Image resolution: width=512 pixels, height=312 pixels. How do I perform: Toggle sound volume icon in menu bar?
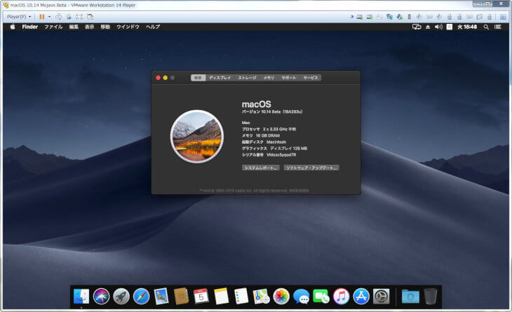tap(438, 27)
